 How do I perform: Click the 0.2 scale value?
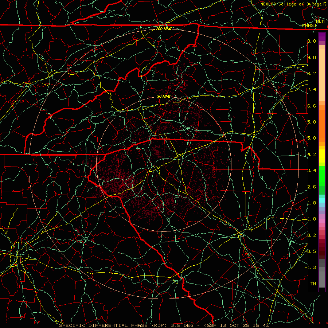coord(312,235)
